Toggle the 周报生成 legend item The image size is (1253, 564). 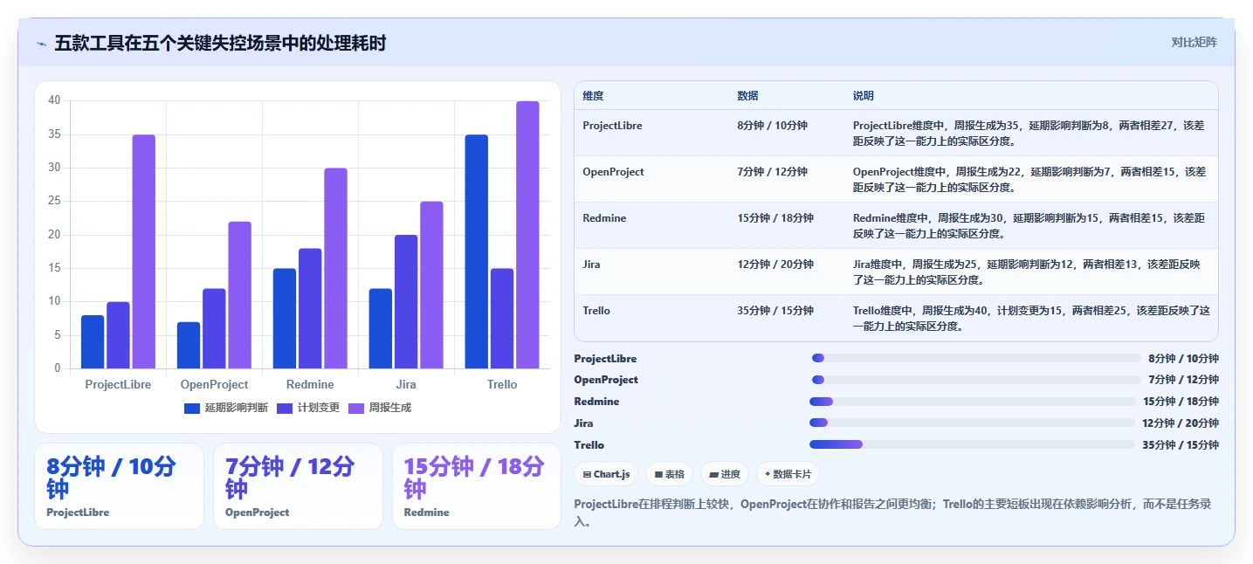pyautogui.click(x=380, y=408)
